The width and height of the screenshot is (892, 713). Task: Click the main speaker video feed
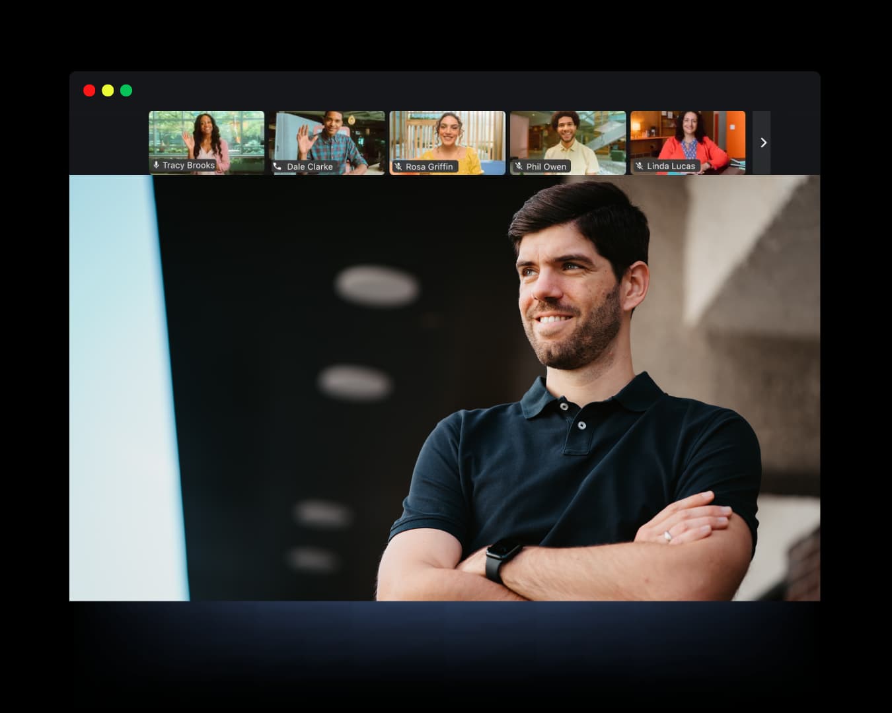pos(444,388)
